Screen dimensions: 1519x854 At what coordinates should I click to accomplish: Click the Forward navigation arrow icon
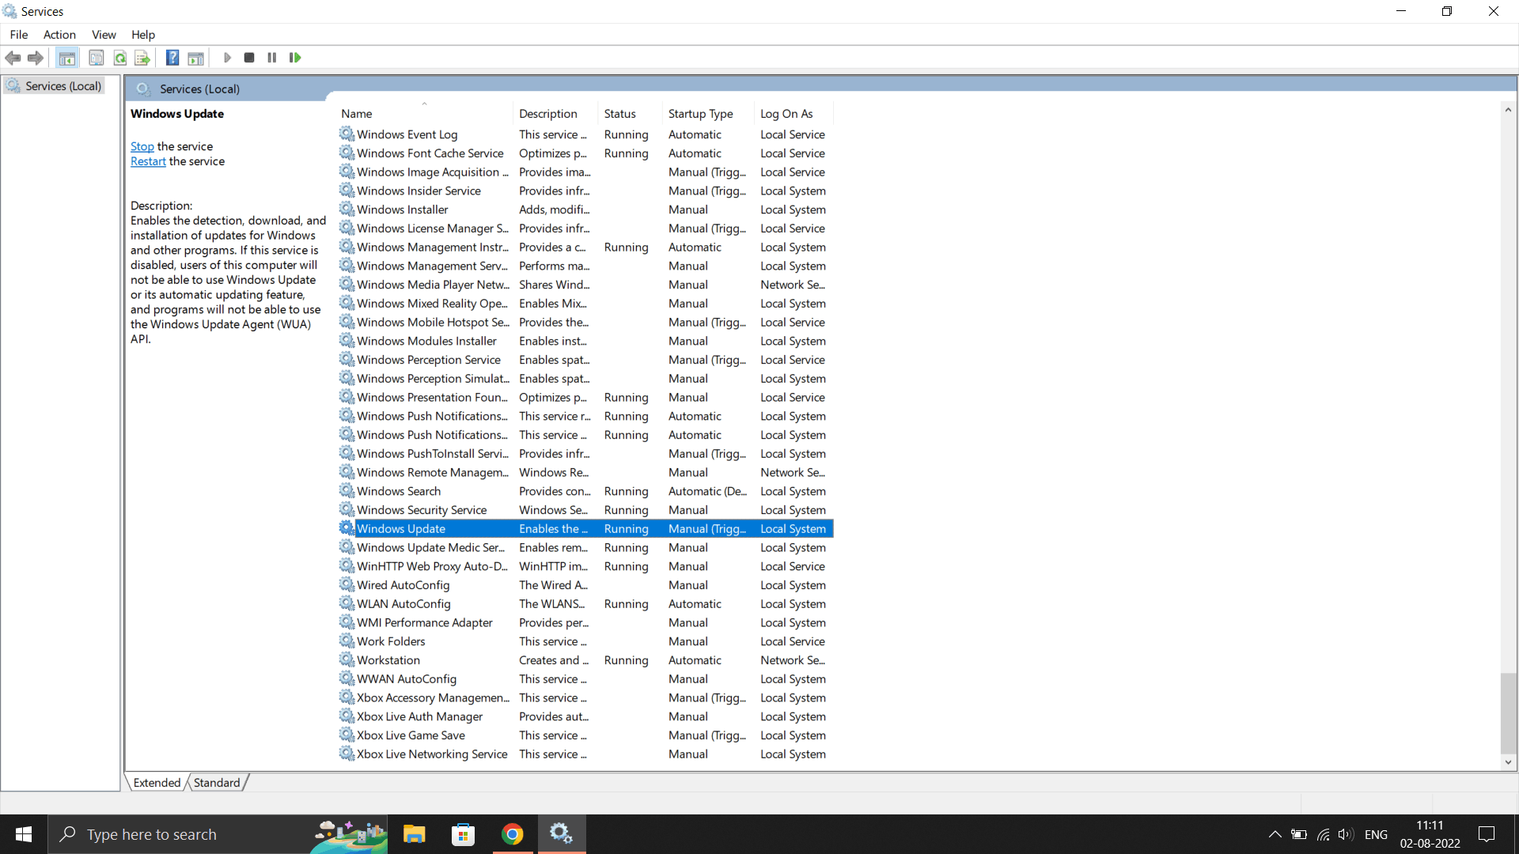pos(36,58)
